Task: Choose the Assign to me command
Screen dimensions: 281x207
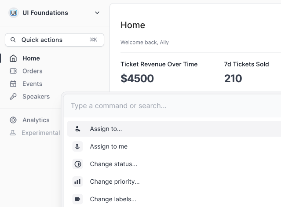Action: (x=109, y=147)
